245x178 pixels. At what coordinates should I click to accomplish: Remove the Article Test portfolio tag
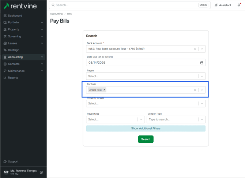pyautogui.click(x=104, y=90)
